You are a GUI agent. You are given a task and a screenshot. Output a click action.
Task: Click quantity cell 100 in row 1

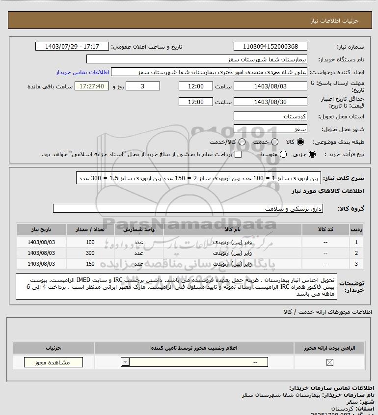tap(90, 242)
